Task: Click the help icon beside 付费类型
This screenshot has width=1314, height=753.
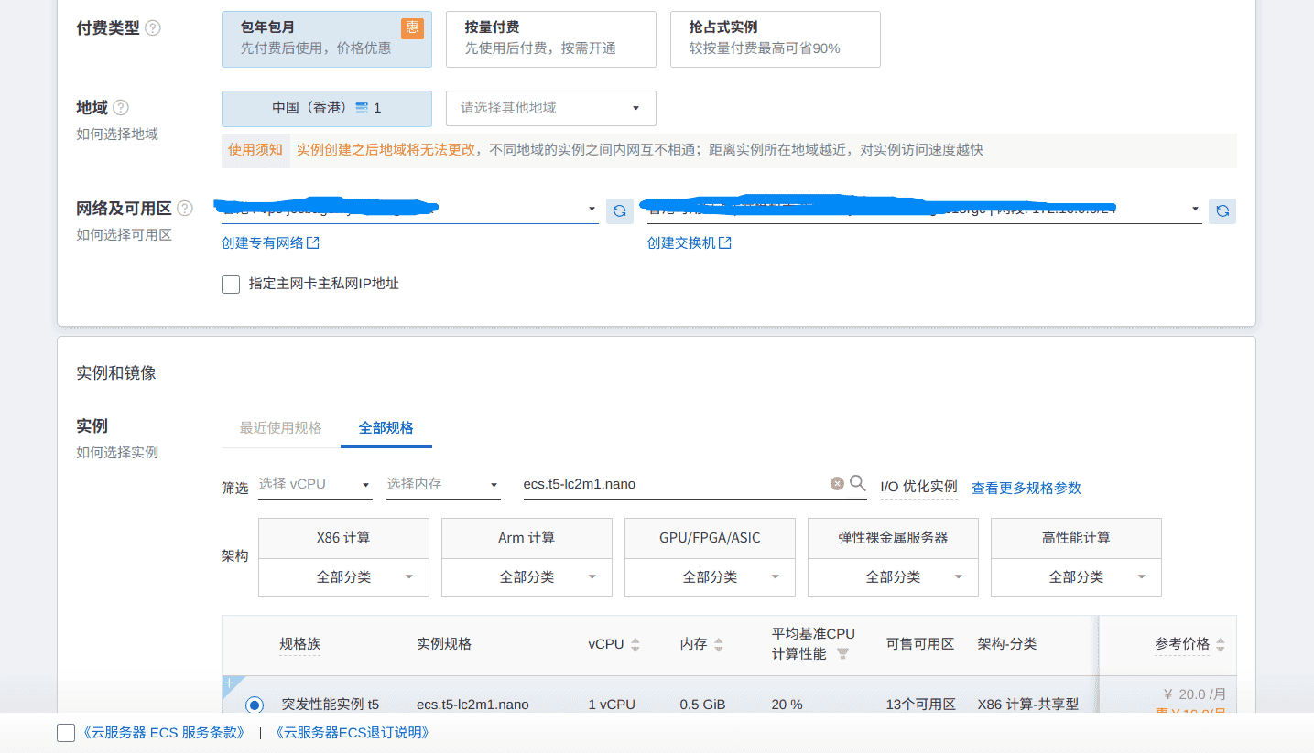Action: coord(153,28)
